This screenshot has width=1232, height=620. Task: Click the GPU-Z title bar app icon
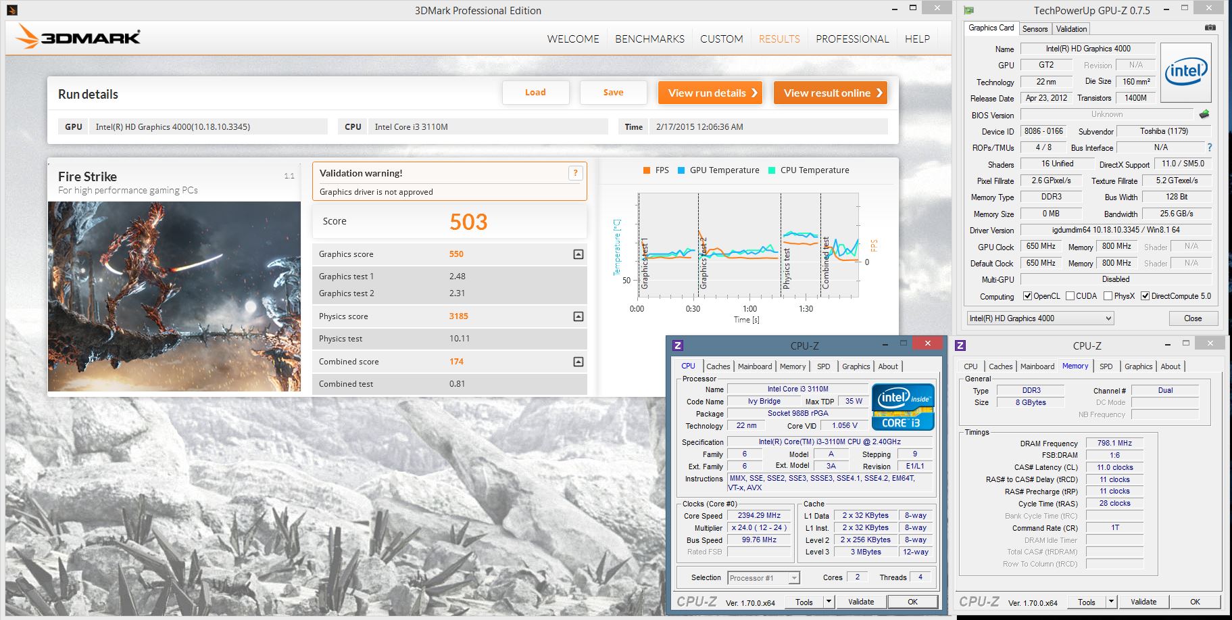click(969, 10)
